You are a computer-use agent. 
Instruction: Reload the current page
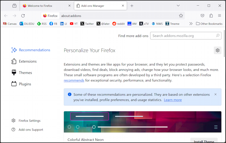23,16
